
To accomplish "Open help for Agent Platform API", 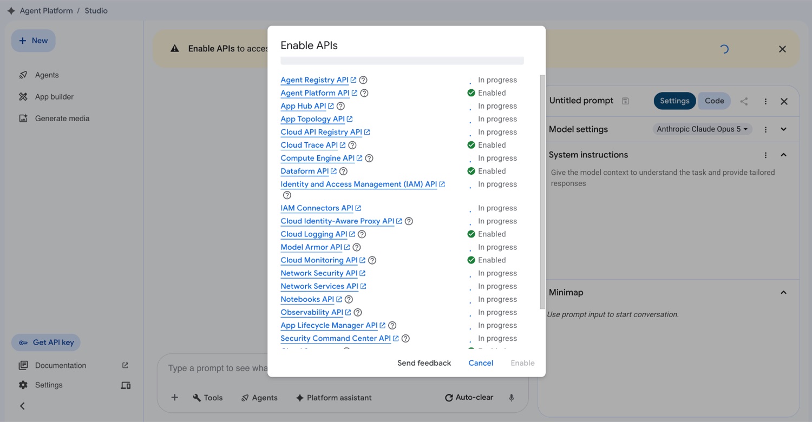I will 364,93.
